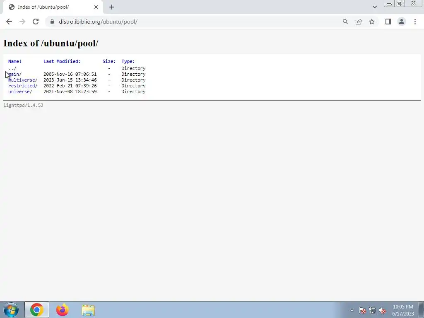Bookmark this page with the star icon
424x318 pixels.
coord(372,22)
